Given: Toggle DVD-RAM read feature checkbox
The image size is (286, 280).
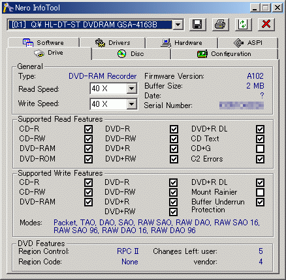Looking at the screenshot, I should [88, 149].
